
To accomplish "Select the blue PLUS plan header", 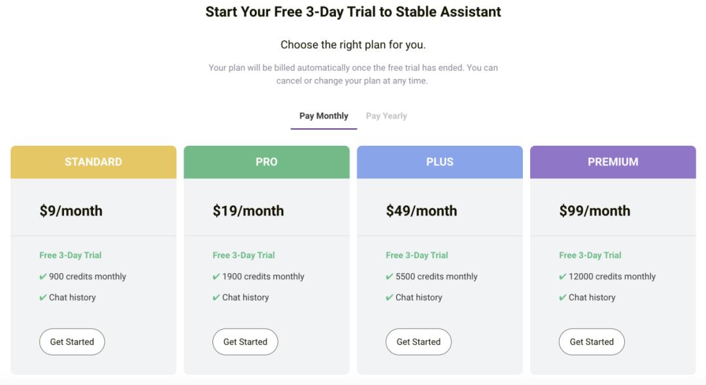I will pos(440,162).
